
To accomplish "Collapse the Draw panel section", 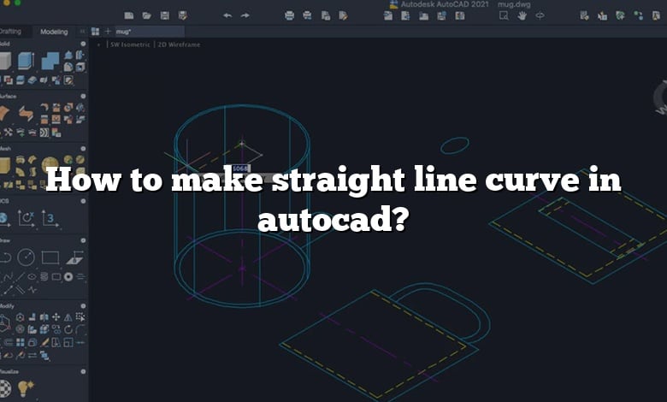I will tap(82, 239).
